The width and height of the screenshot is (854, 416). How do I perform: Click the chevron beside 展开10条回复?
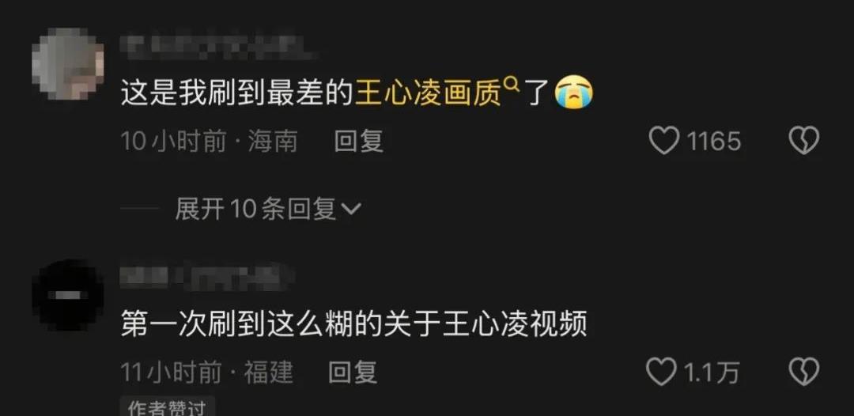[350, 209]
